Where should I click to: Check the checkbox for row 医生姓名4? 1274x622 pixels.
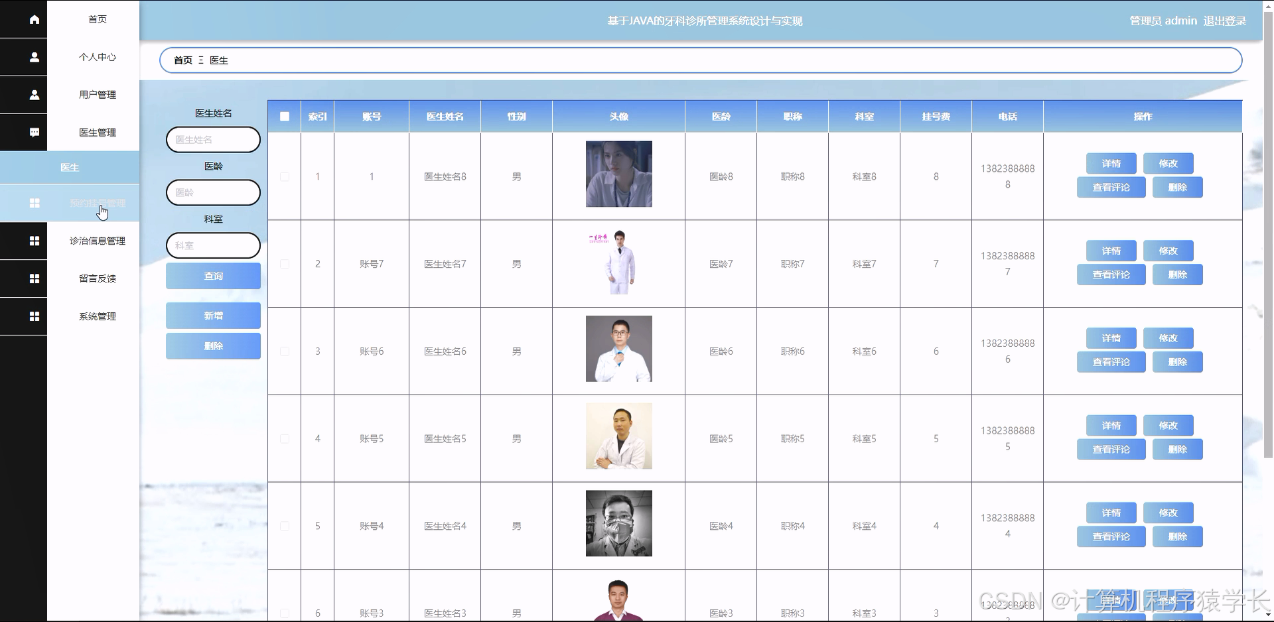(x=285, y=526)
